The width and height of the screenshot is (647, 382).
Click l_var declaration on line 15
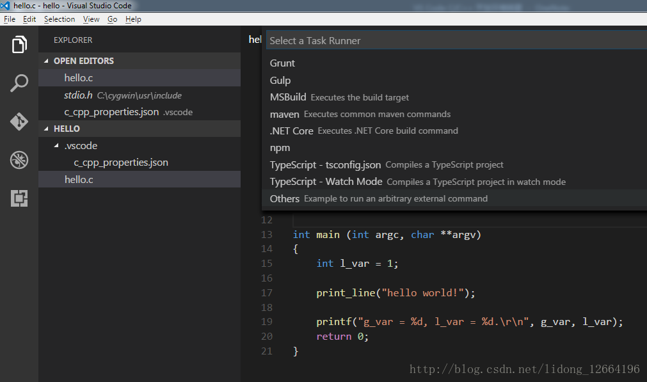coord(355,264)
